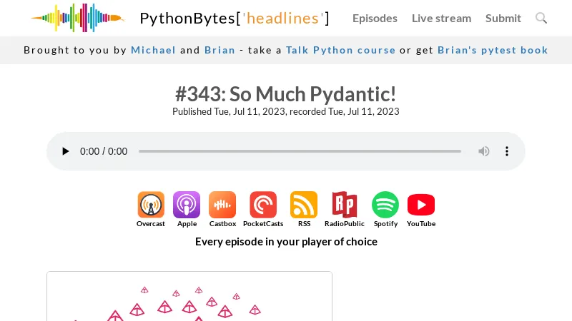Open the Overcast podcast player icon

click(151, 205)
